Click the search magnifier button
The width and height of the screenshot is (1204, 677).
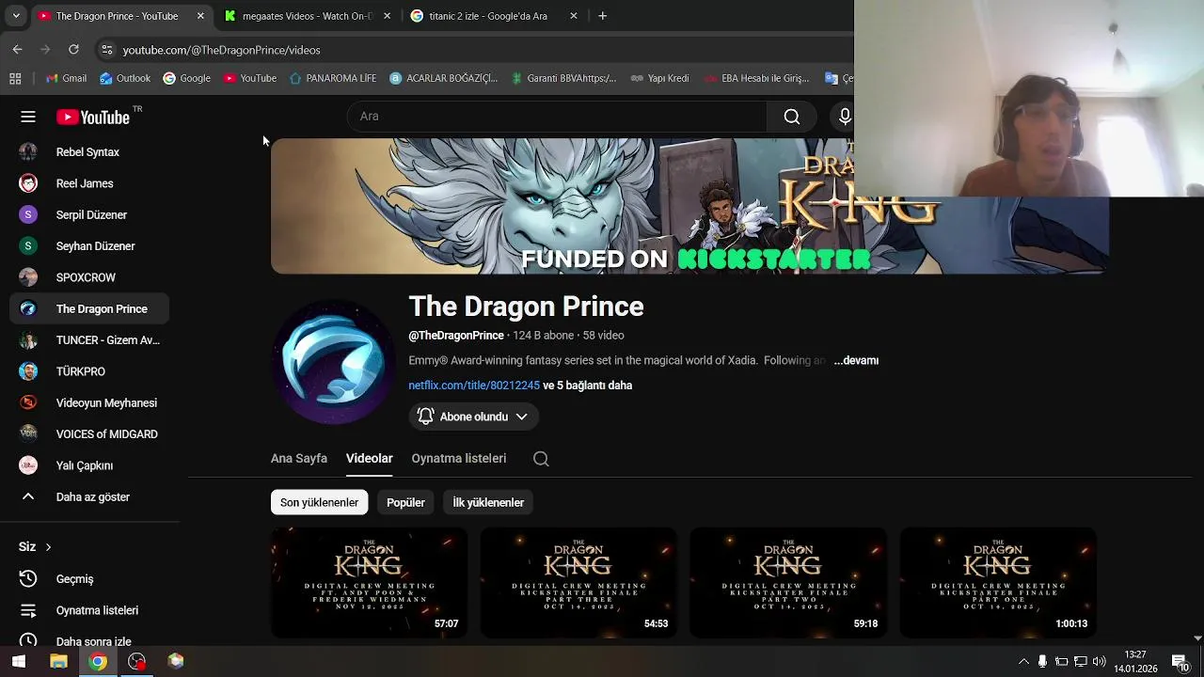click(792, 117)
